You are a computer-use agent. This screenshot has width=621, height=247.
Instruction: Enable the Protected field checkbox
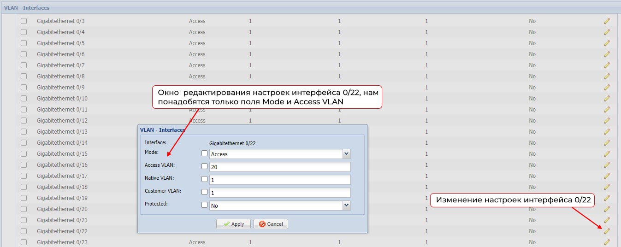pyautogui.click(x=205, y=205)
